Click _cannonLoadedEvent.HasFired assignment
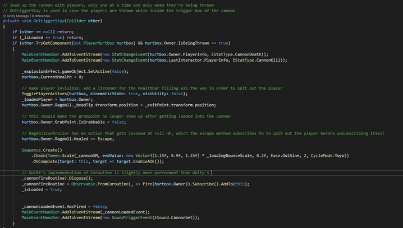Viewport: 403px width, 228px height. pyautogui.click(x=64, y=207)
